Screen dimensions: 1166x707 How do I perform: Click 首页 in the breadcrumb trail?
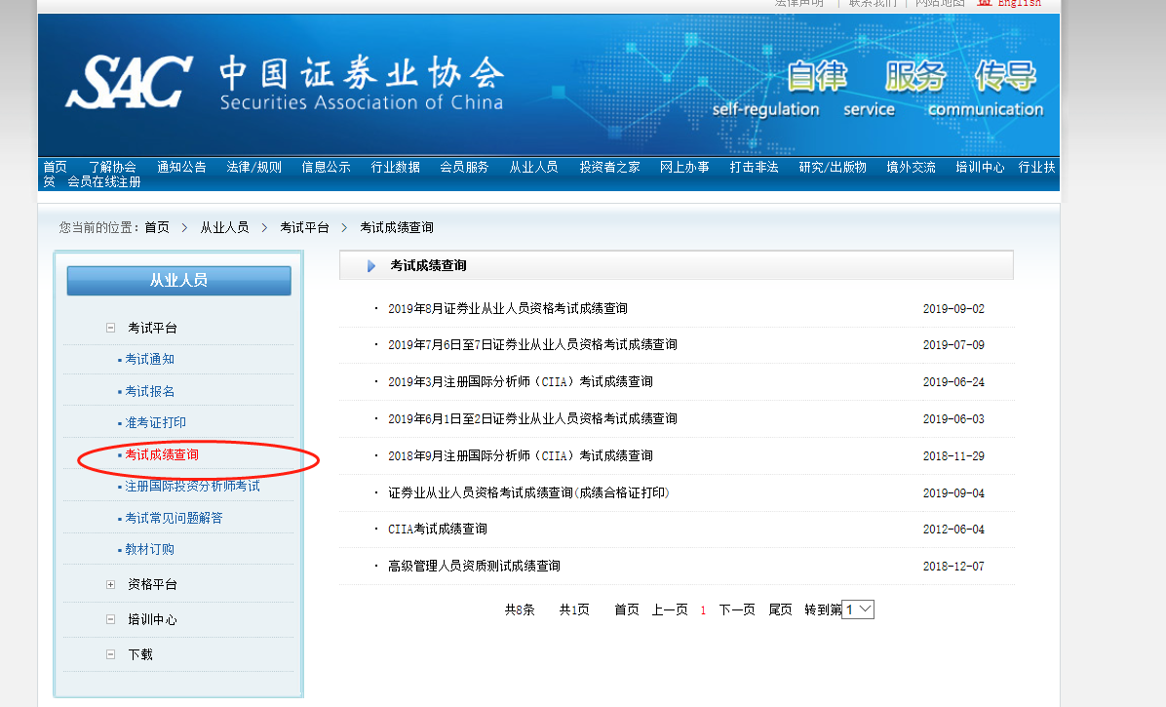pyautogui.click(x=157, y=227)
